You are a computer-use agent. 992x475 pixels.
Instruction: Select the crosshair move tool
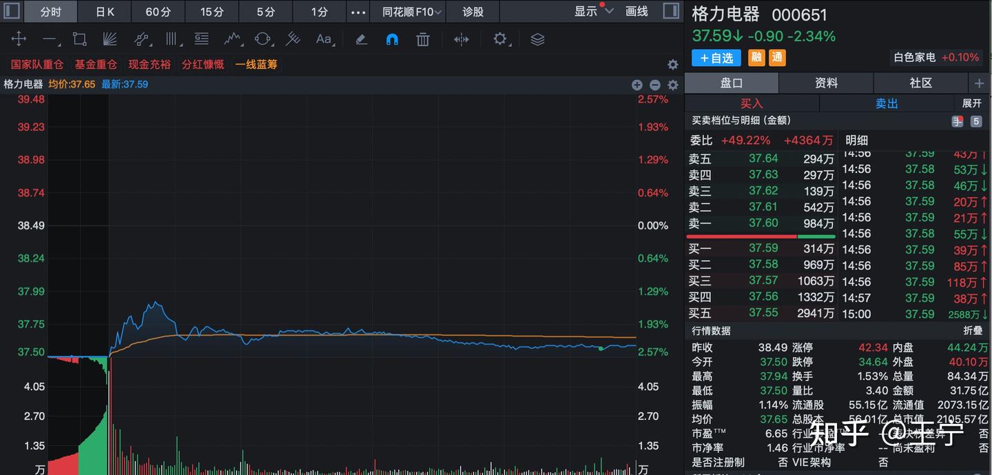pyautogui.click(x=19, y=39)
